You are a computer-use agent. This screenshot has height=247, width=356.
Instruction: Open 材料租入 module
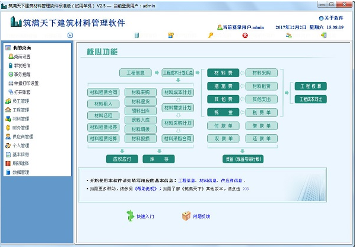[103, 104]
